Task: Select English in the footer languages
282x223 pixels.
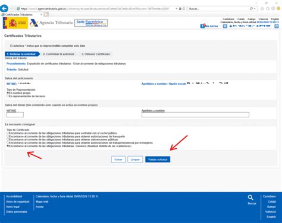Action: tap(271, 216)
